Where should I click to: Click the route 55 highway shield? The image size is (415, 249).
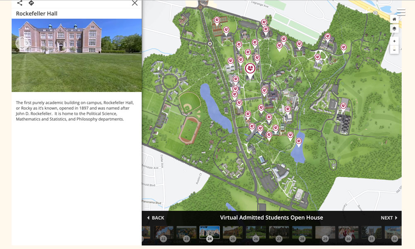pyautogui.click(x=375, y=13)
